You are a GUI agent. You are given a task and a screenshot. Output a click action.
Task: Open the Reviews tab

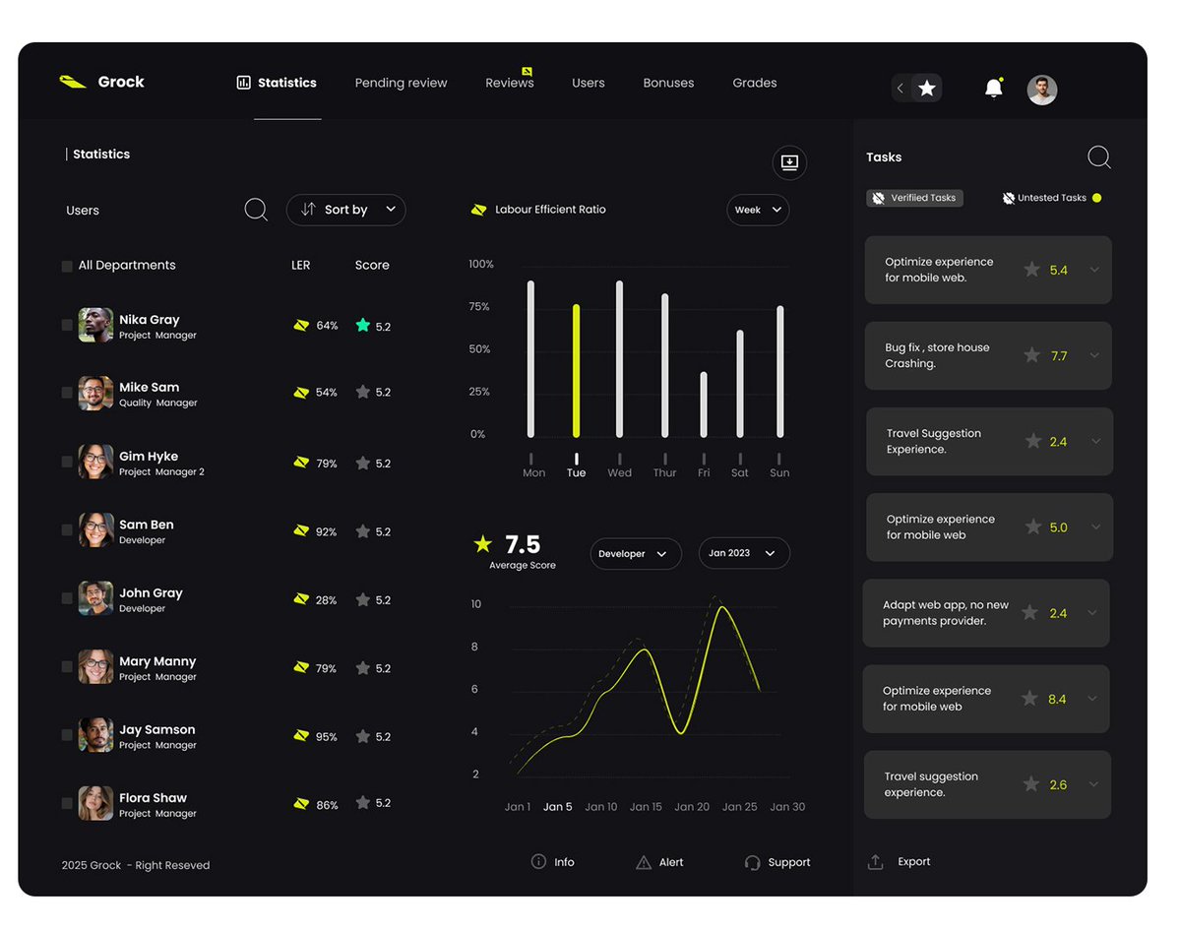point(510,83)
